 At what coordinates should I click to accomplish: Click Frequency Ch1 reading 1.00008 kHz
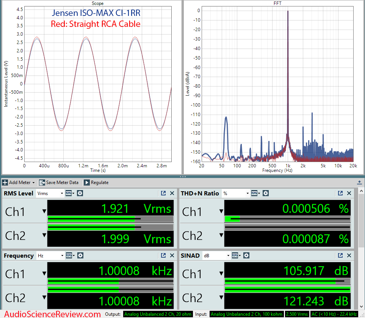(135, 271)
